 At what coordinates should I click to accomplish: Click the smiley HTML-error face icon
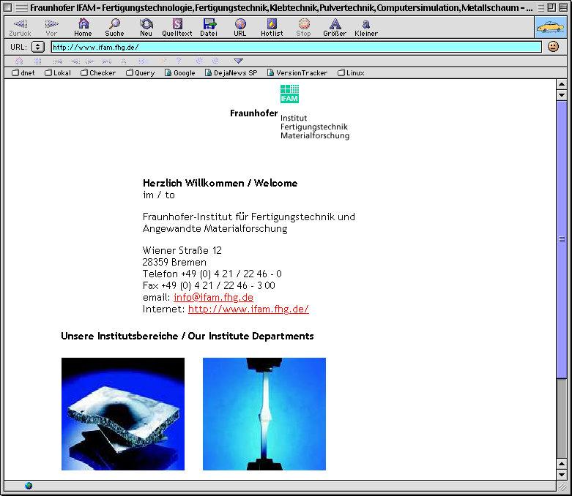coord(553,47)
